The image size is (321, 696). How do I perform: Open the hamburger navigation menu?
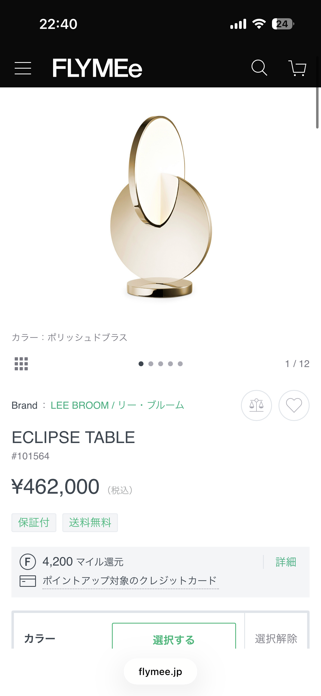23,68
